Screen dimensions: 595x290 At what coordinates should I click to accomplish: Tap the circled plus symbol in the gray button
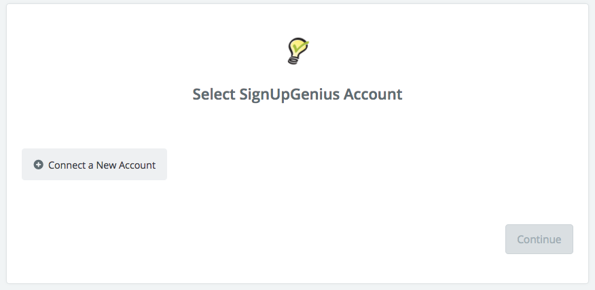click(x=38, y=165)
